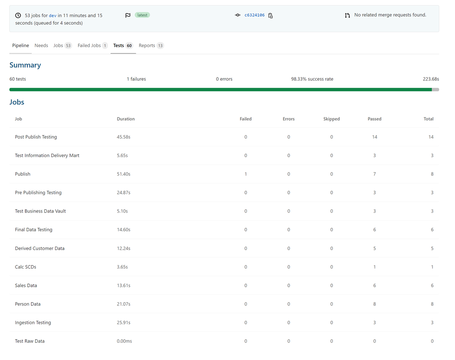Screen dimensions: 455x360
Task: Open the Jobs tab
Action: [x=63, y=46]
